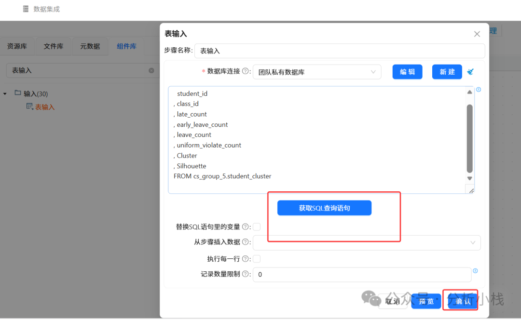
Task: Click the 预览 button
Action: [426, 301]
